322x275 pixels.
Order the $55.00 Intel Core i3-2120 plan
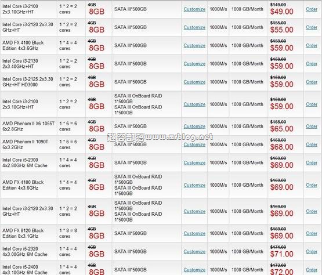point(312,27)
